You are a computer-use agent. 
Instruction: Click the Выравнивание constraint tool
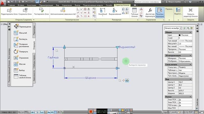115,12
